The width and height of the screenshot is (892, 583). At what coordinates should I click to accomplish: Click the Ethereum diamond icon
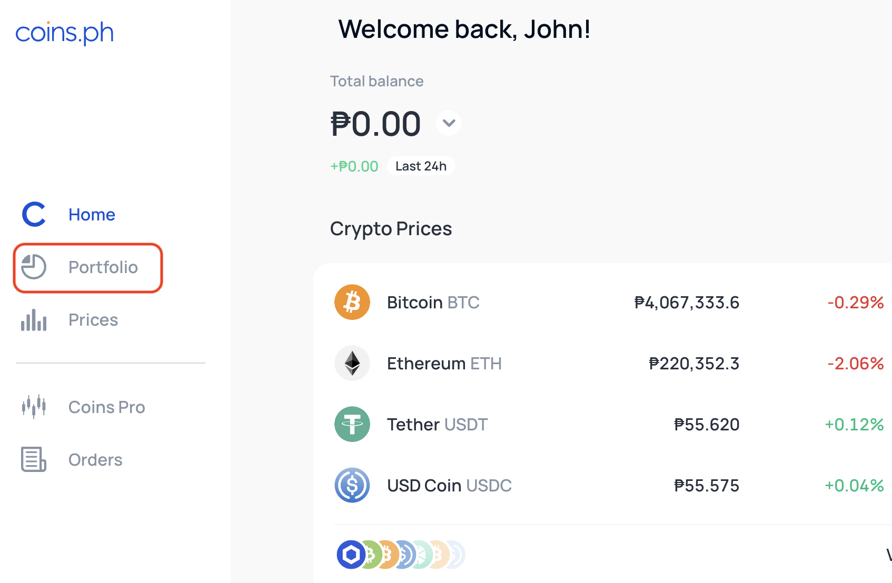point(352,363)
